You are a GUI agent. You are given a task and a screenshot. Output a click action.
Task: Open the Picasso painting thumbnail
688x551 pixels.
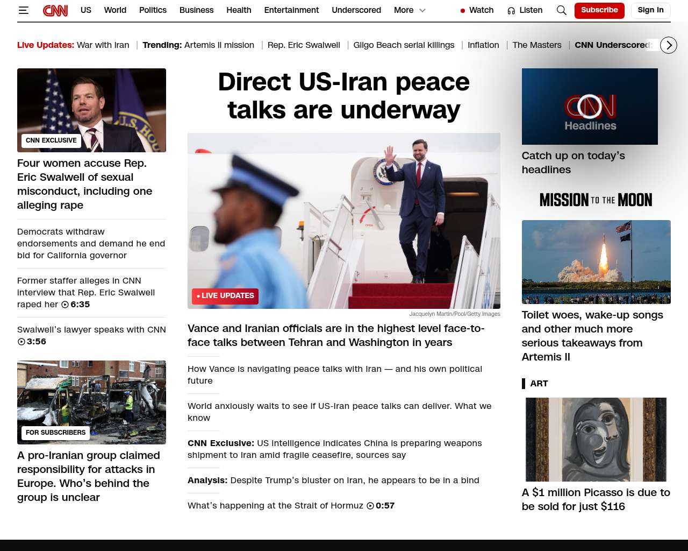[x=596, y=440]
